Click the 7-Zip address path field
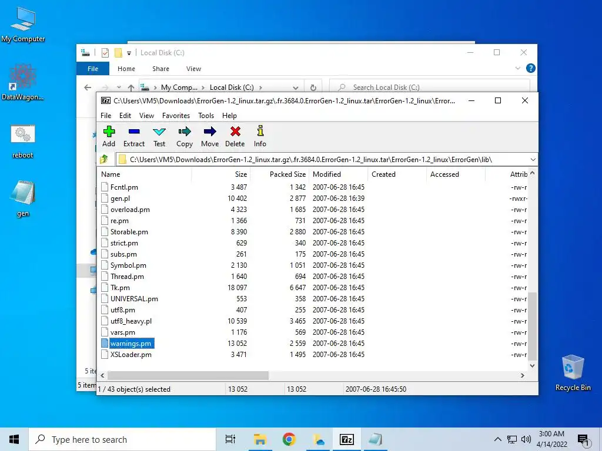602x451 pixels. [x=323, y=160]
